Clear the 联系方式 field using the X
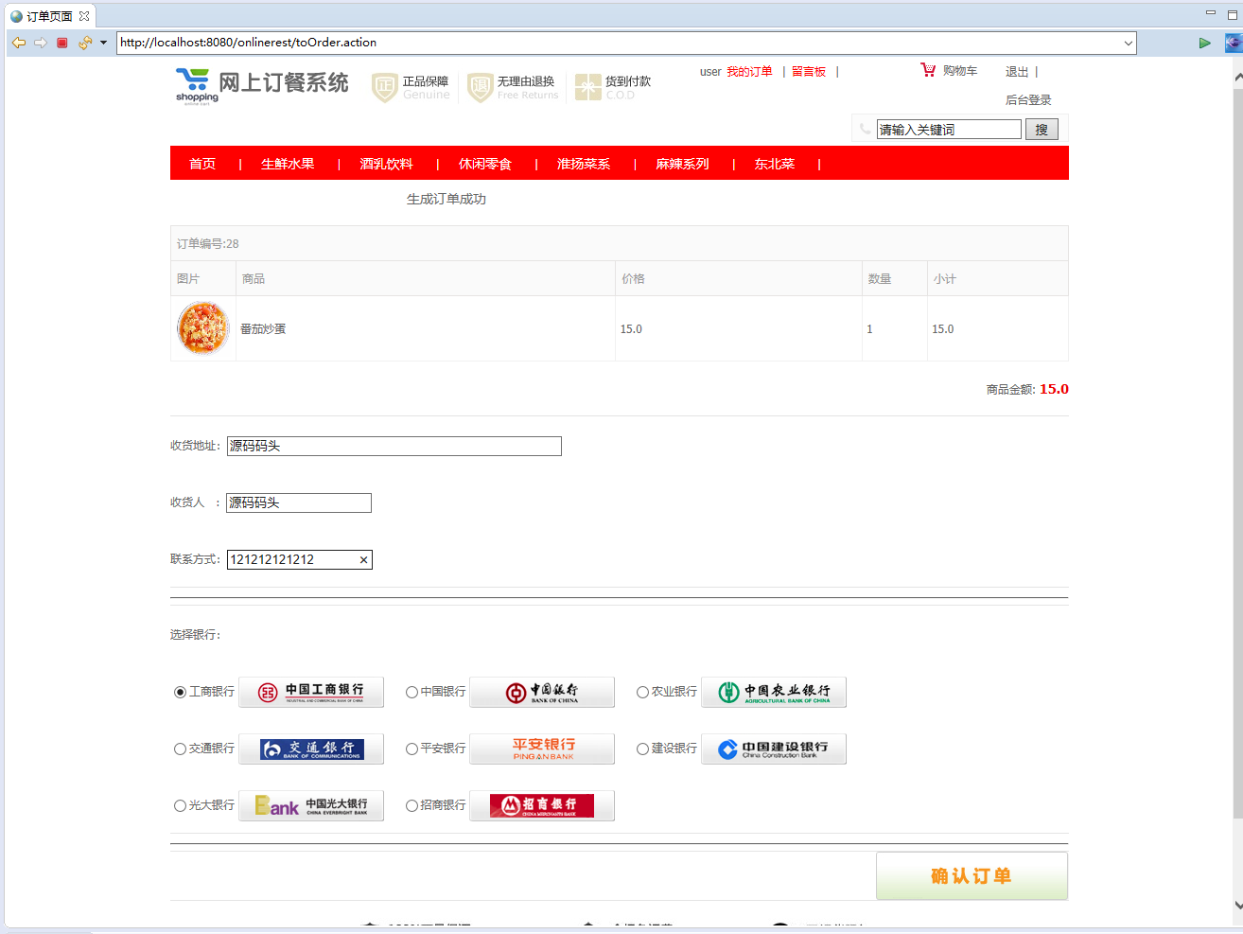The width and height of the screenshot is (1243, 934). [x=363, y=559]
